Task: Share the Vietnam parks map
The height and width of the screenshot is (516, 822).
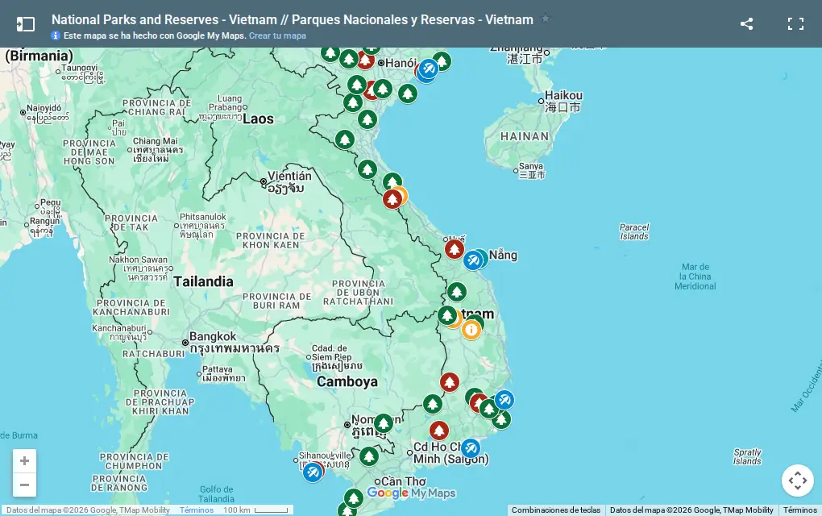Action: [746, 24]
